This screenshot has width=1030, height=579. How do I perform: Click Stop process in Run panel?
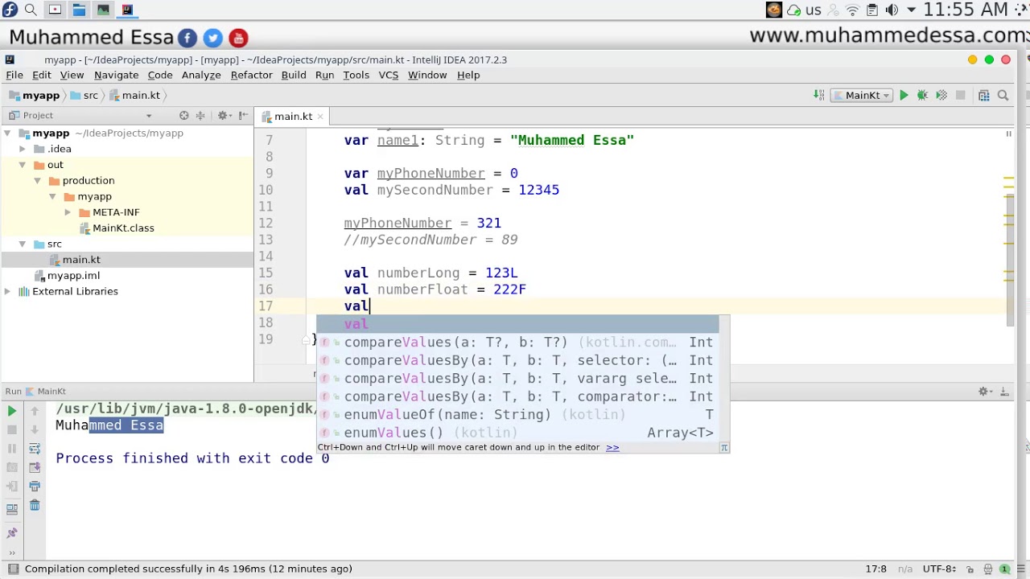tap(12, 429)
